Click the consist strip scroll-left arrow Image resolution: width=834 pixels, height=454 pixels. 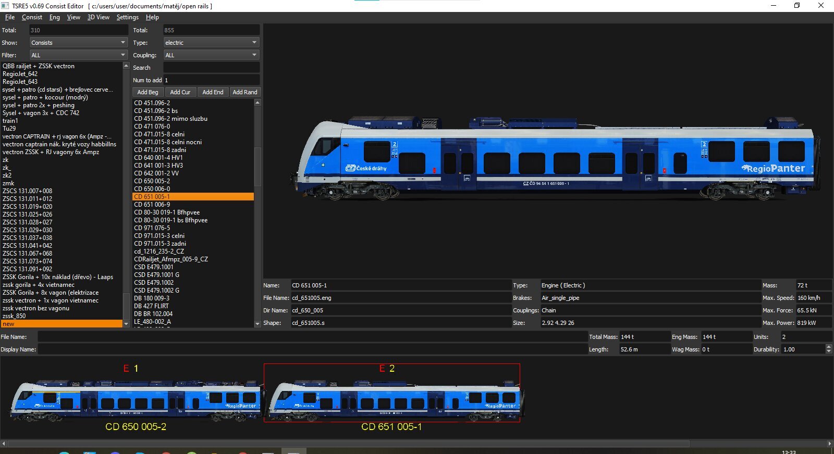pos(4,444)
